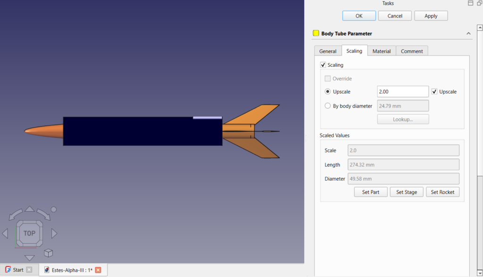Click the navigation cube's down arrow
This screenshot has width=483, height=277.
click(x=29, y=258)
